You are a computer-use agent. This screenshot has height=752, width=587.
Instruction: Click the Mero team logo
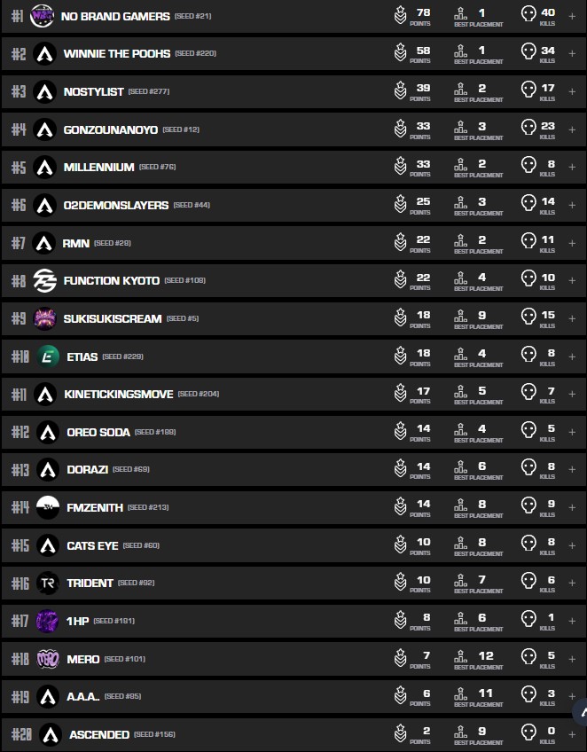point(49,659)
